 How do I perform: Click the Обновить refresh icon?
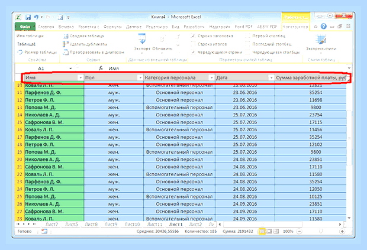point(162,40)
